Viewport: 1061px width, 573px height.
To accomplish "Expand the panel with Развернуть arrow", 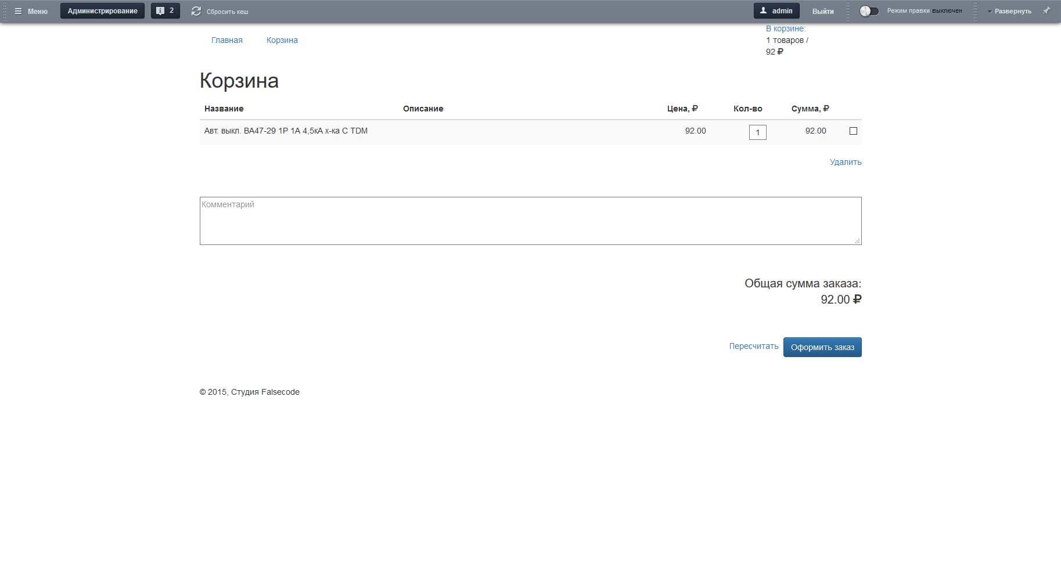I will [x=990, y=12].
